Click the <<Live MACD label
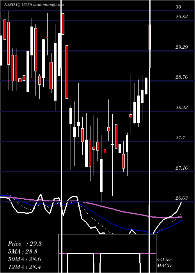195x273 pixels. [164, 262]
